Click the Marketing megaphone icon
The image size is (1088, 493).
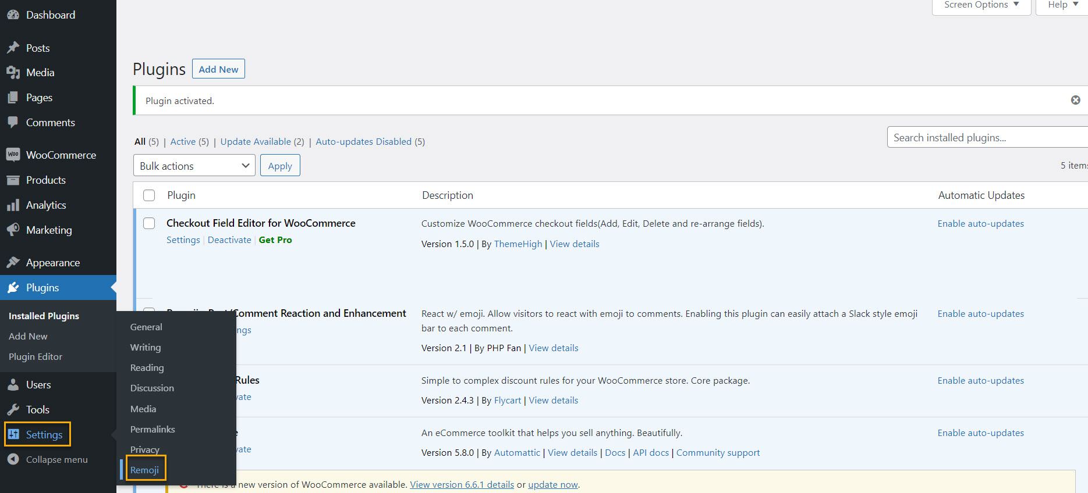coord(13,230)
